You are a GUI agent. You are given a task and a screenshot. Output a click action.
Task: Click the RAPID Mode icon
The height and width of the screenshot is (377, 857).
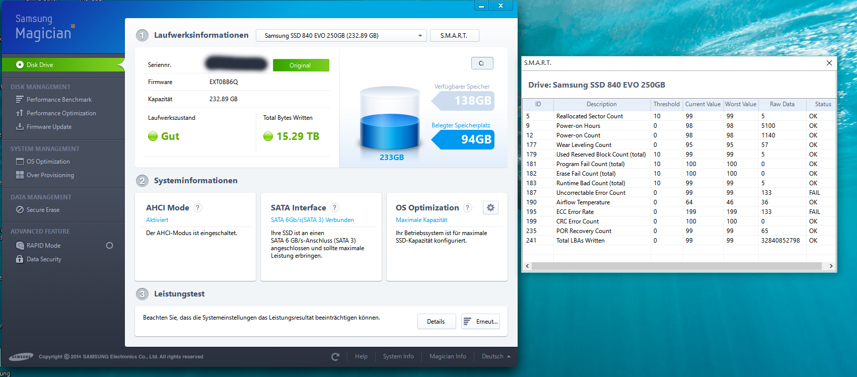pyautogui.click(x=20, y=246)
